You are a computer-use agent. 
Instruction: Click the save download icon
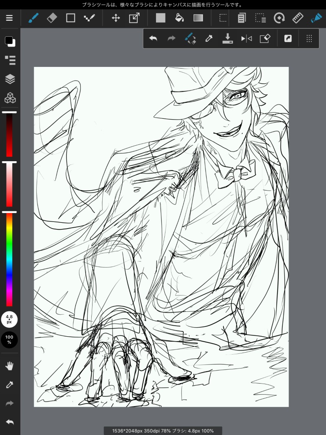[x=227, y=38]
